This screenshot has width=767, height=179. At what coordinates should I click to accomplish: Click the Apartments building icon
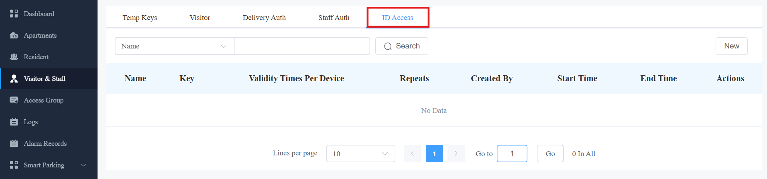point(14,35)
